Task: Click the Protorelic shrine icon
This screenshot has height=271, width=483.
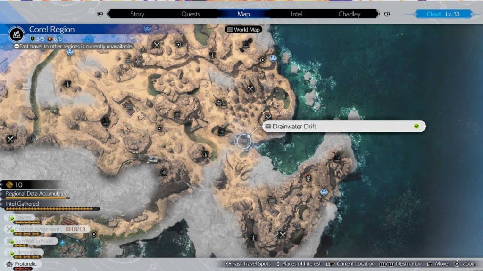Action: [9, 264]
